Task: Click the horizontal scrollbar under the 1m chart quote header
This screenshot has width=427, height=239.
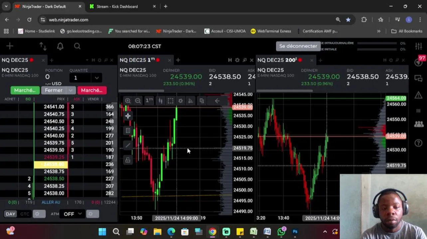Action: pos(141,91)
